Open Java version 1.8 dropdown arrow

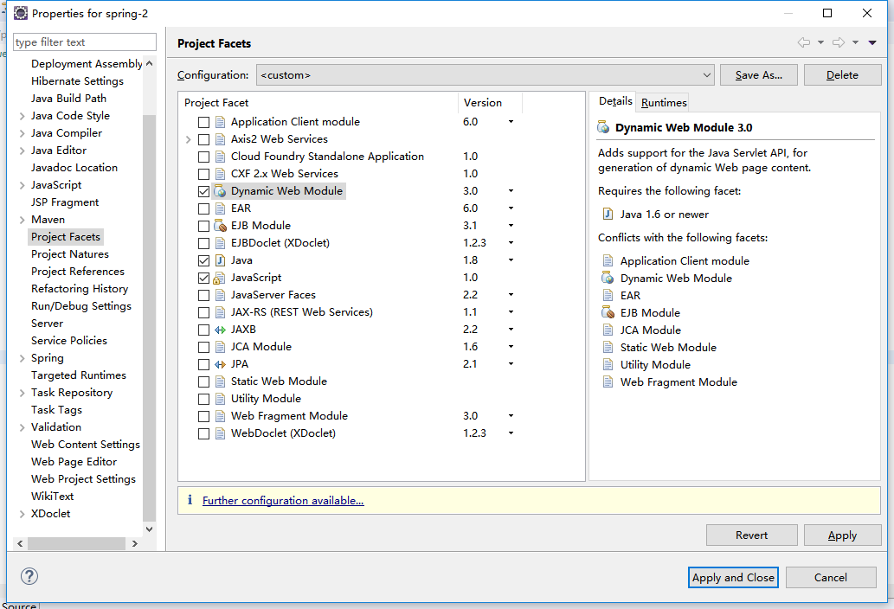pos(511,260)
